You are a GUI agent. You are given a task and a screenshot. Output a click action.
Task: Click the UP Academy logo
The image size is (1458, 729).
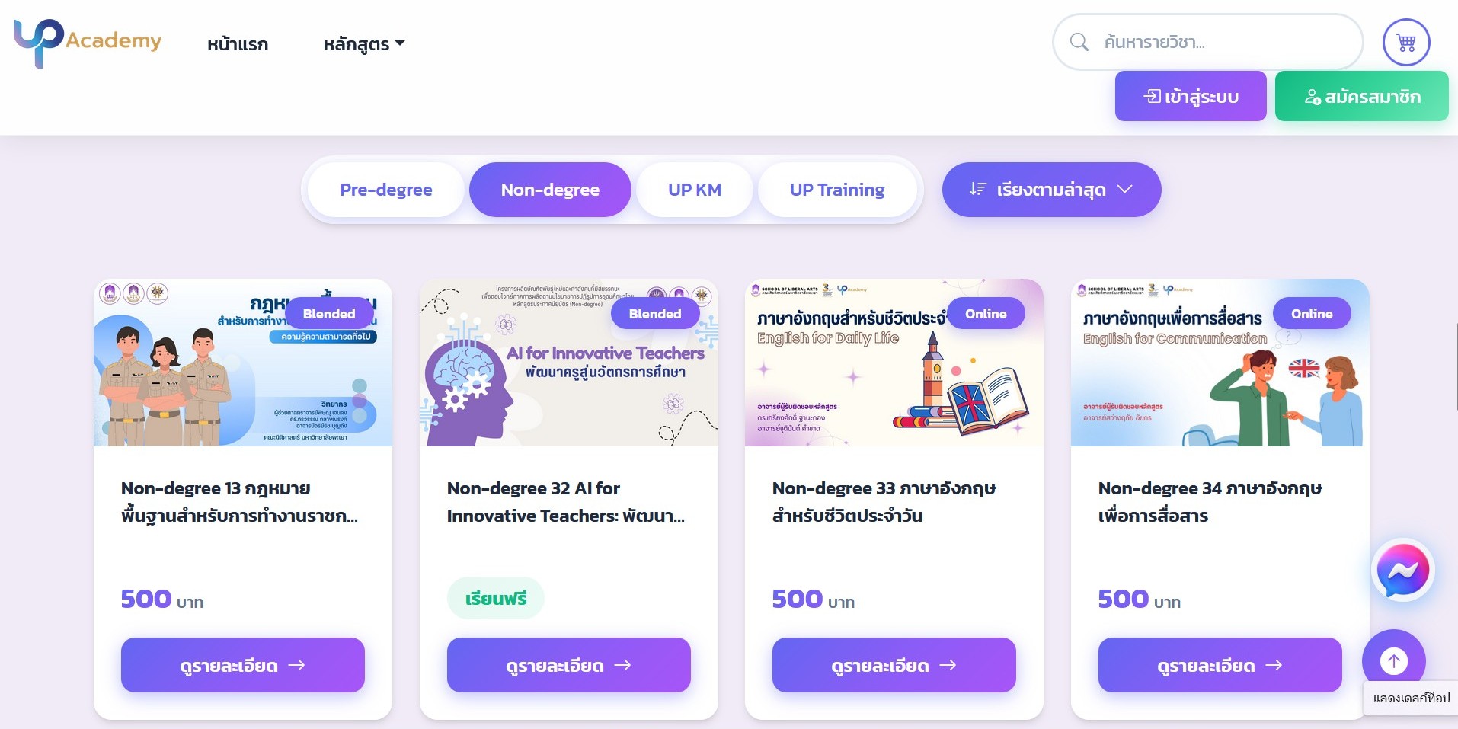(x=88, y=43)
